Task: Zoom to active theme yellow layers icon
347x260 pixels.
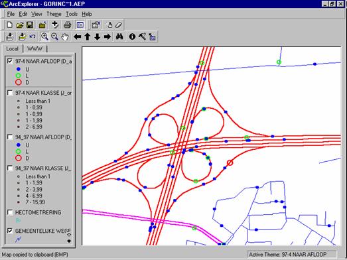Action: click(22, 36)
